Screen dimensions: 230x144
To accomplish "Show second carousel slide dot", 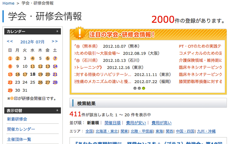I will [x=139, y=88].
